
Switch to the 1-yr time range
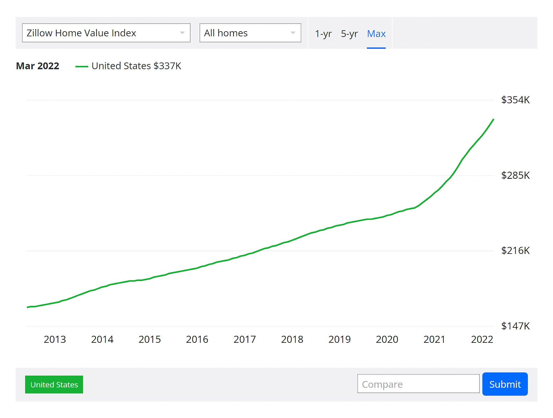(323, 34)
